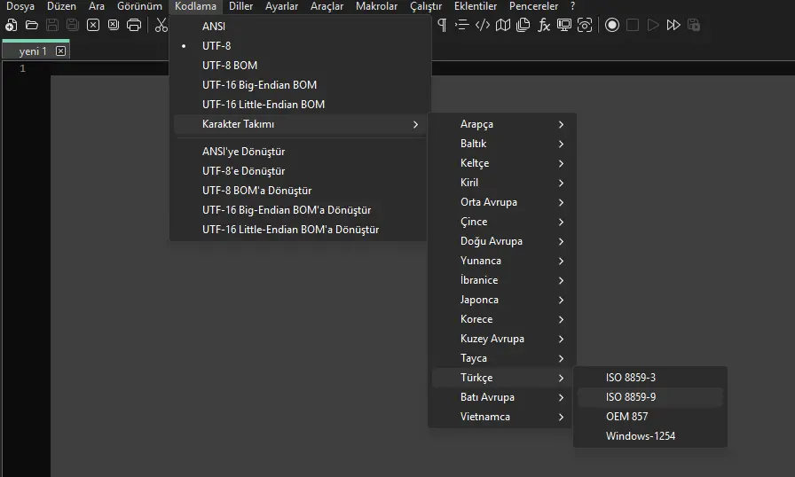795x477 pixels.
Task: Click the Save Recorded Macro icon
Action: tap(694, 25)
